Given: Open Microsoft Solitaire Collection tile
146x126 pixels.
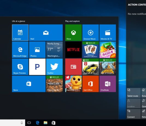Looking at the screenshot, I should (x=90, y=50).
